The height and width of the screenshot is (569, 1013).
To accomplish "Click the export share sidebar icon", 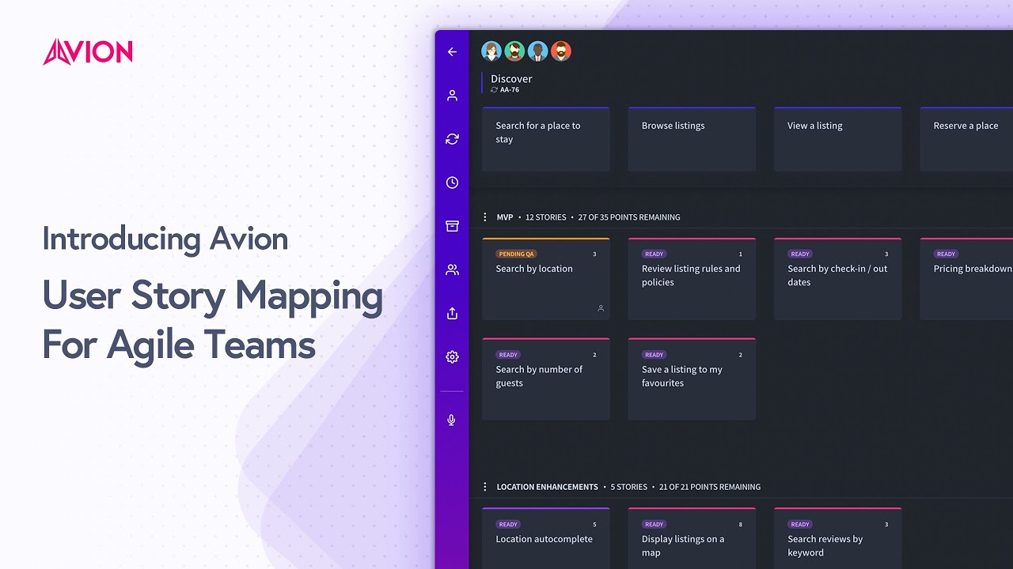I will pos(452,313).
